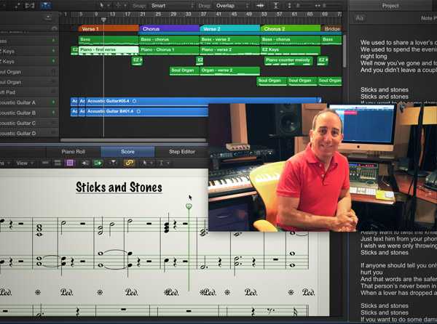Select the Piano - first verse region

tap(109, 50)
